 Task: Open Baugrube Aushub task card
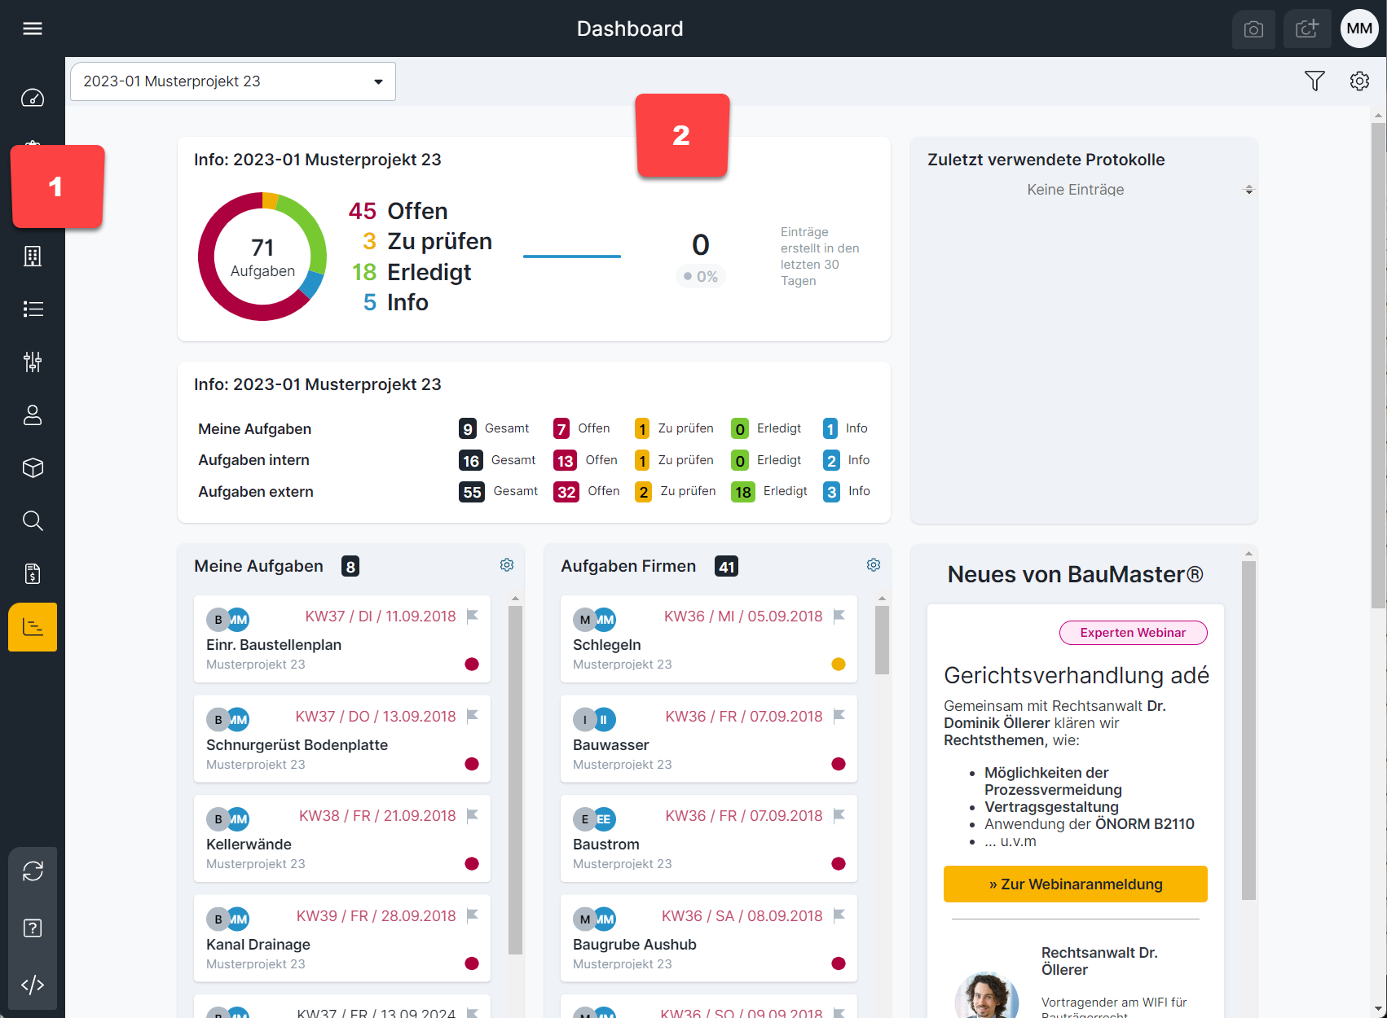(x=709, y=938)
